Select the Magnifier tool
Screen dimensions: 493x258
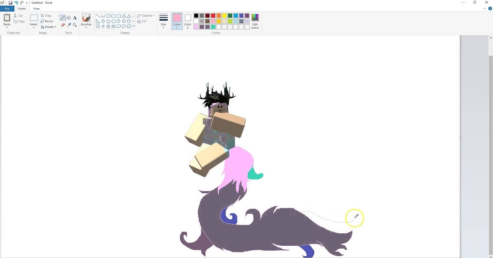pyautogui.click(x=75, y=25)
